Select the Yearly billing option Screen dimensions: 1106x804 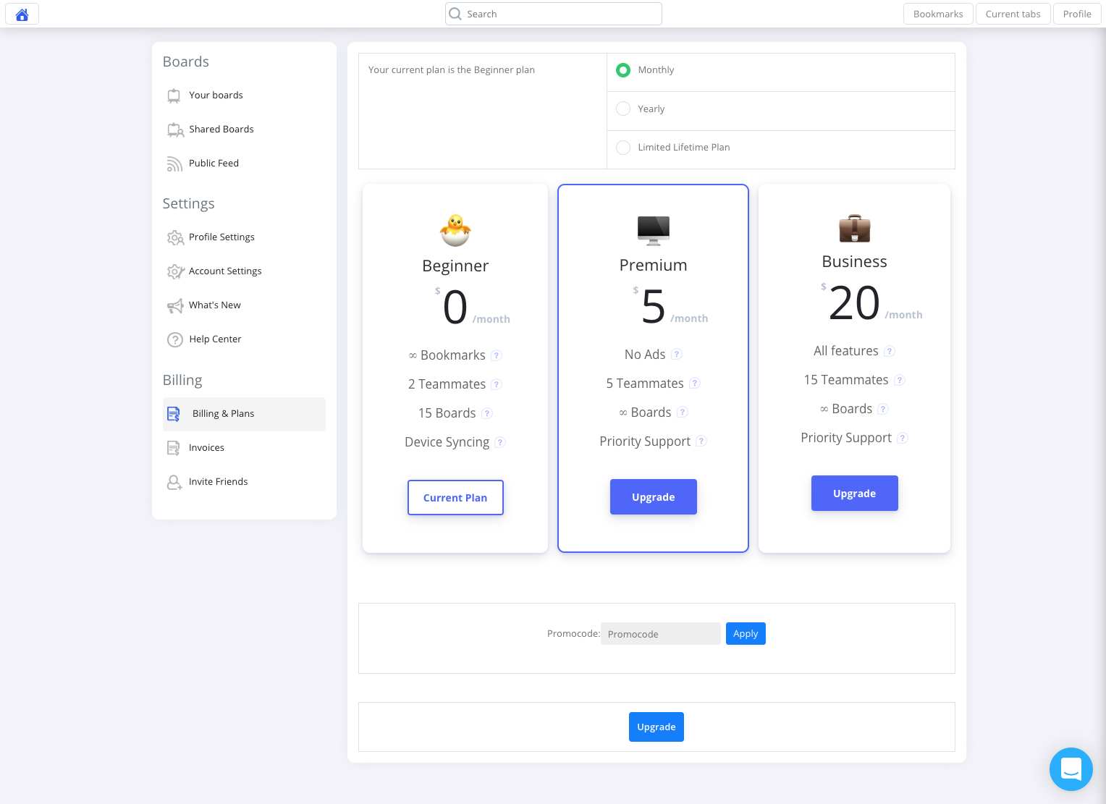623,109
